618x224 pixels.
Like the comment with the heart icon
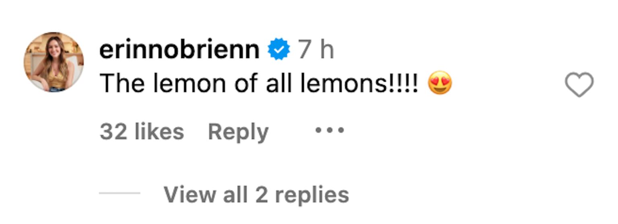click(x=579, y=84)
